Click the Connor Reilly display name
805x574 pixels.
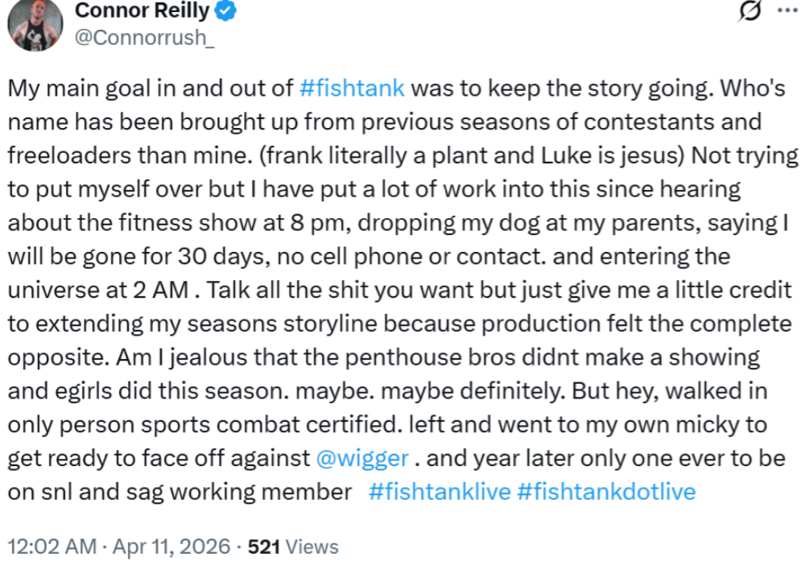coord(143,11)
